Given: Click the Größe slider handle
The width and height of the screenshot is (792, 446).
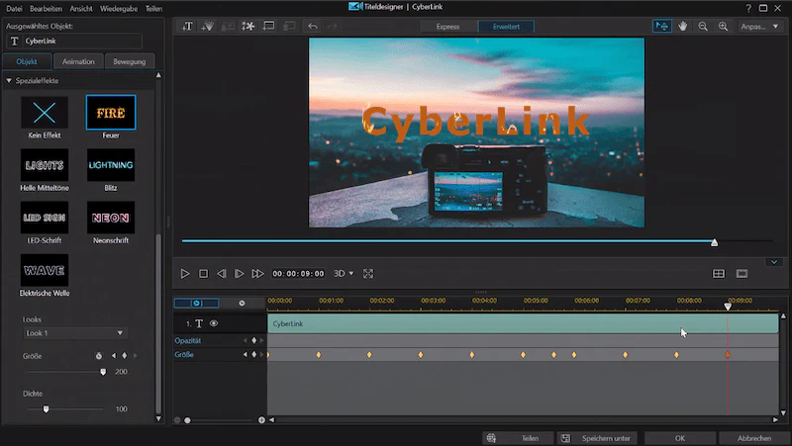Looking at the screenshot, I should point(103,372).
